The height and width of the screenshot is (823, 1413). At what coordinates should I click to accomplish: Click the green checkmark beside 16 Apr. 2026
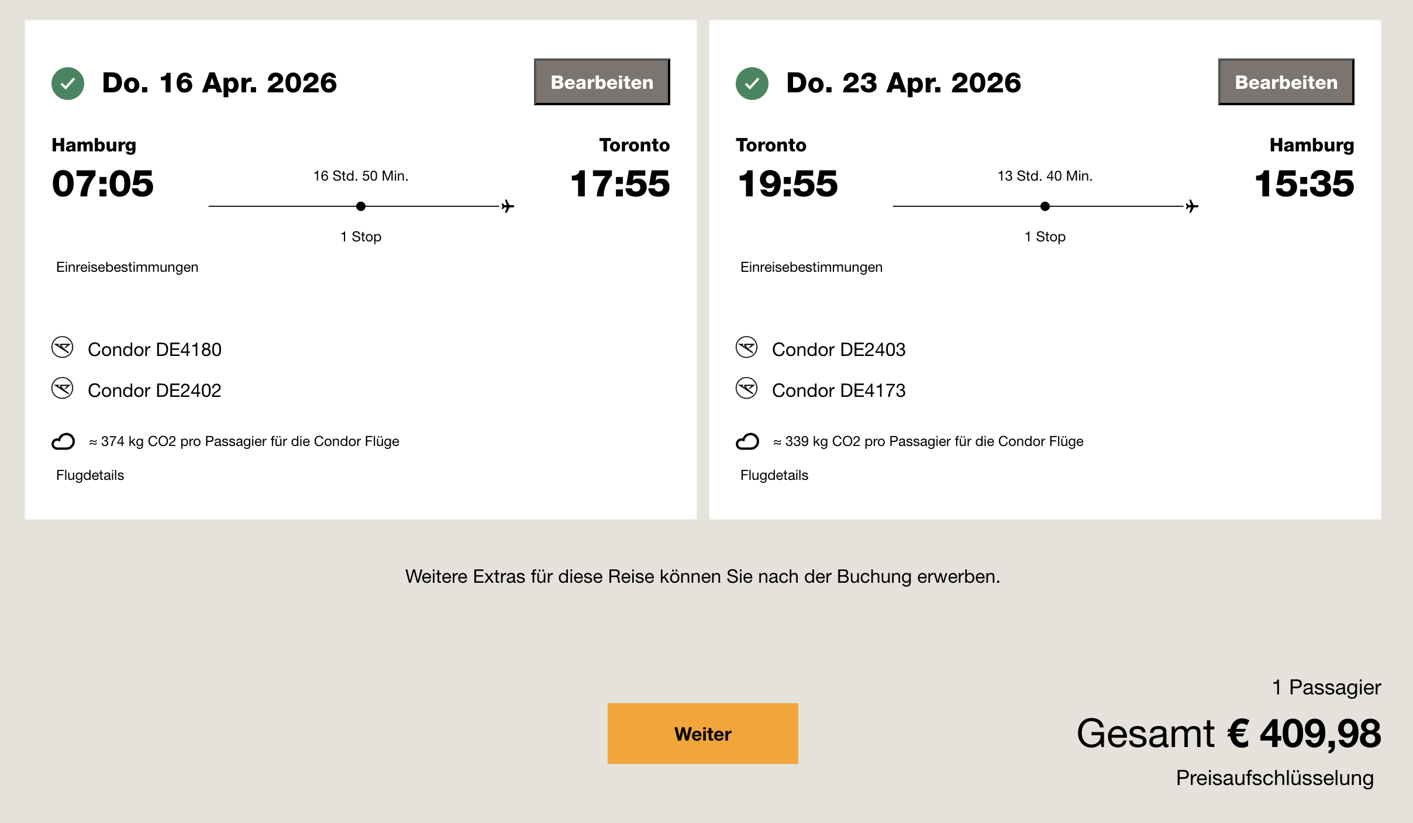(x=68, y=84)
